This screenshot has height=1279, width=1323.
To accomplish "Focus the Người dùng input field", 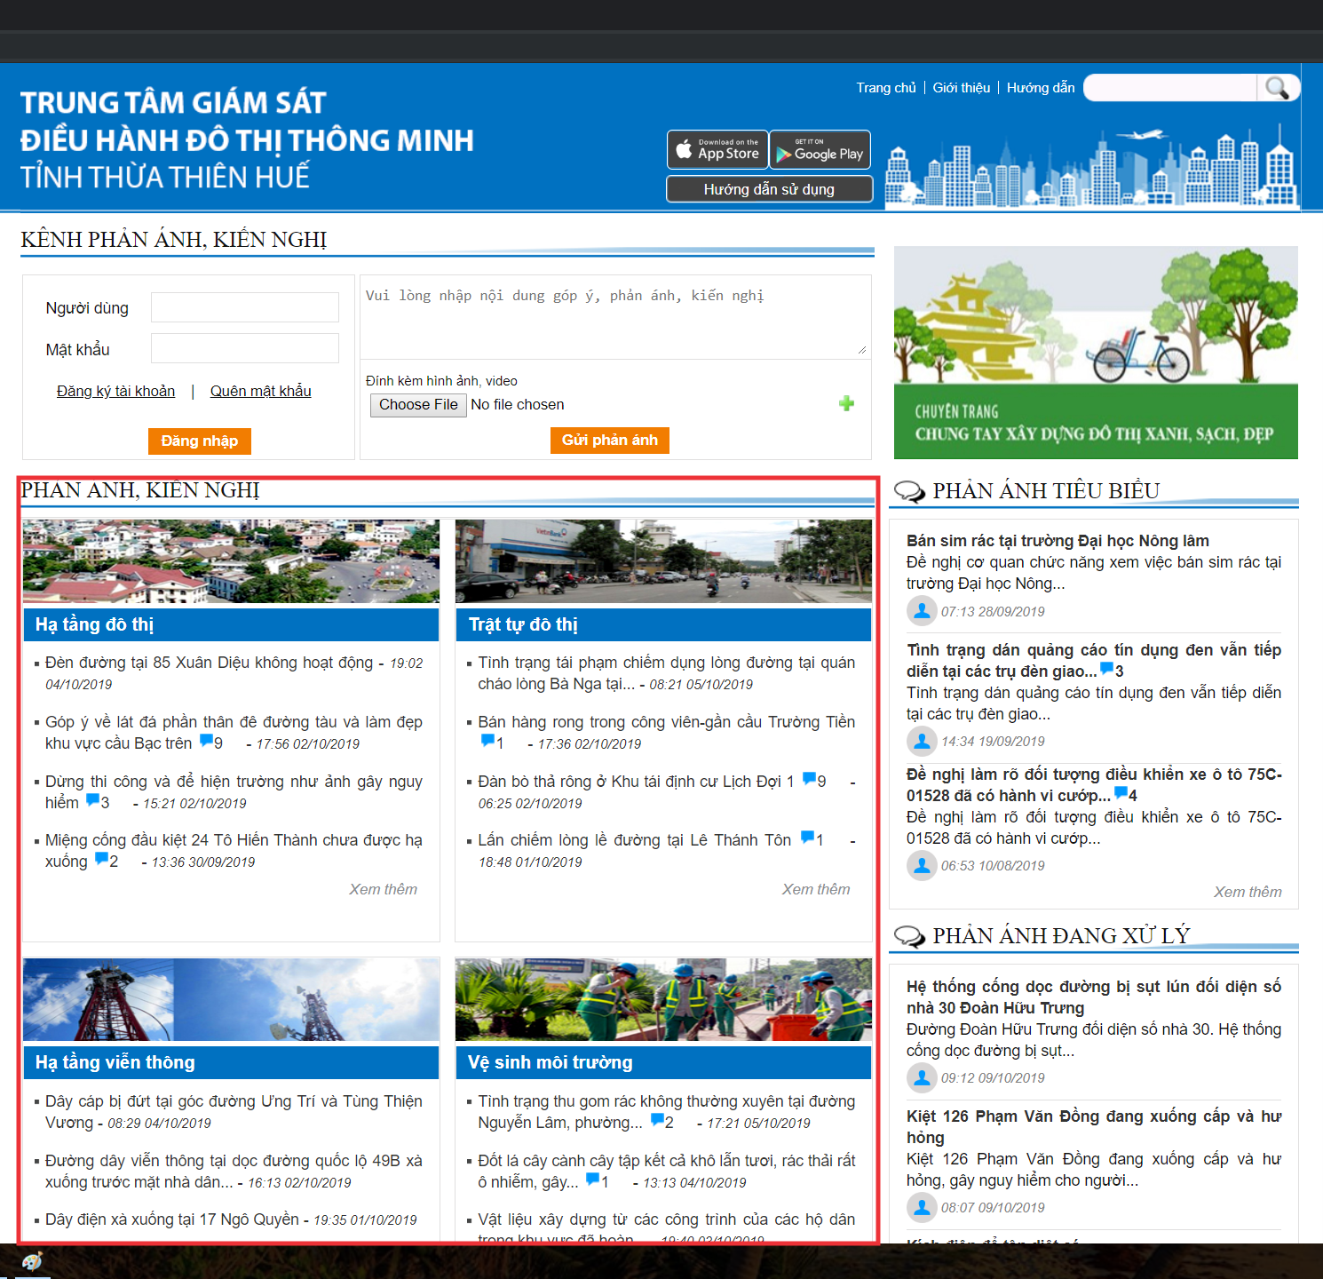I will click(x=245, y=307).
